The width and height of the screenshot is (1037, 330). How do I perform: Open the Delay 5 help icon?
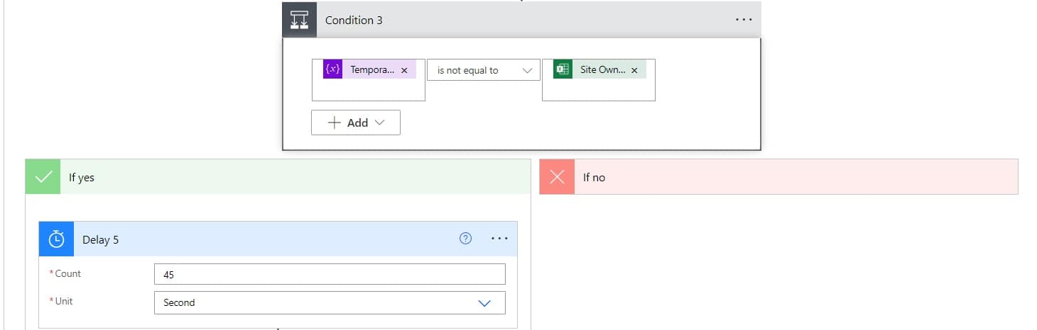(x=466, y=239)
